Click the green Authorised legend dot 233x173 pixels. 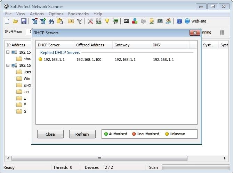[106, 134]
